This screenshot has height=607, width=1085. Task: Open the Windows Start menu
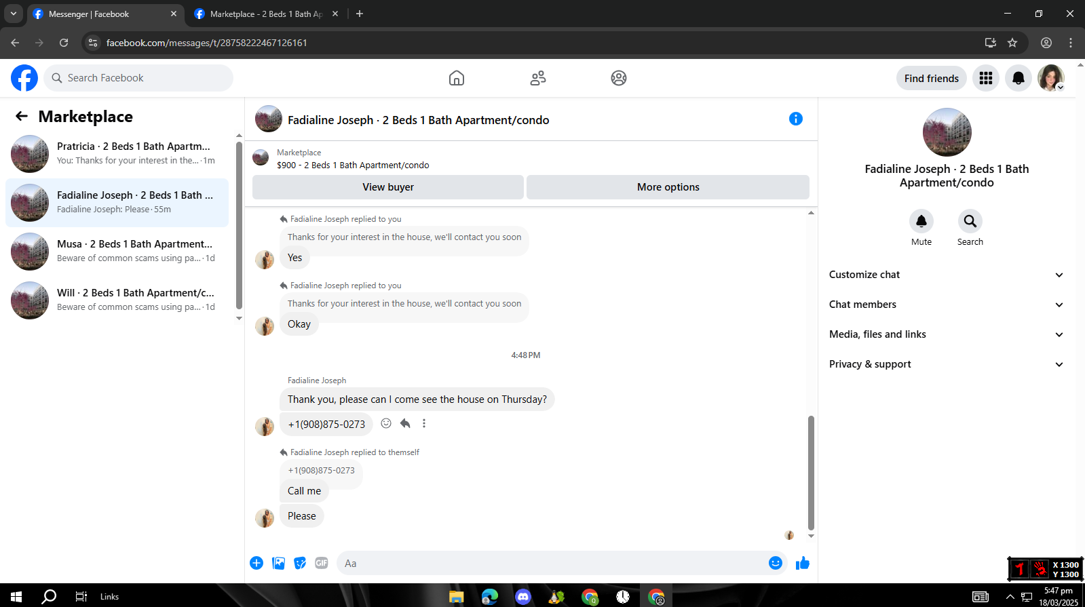16,596
